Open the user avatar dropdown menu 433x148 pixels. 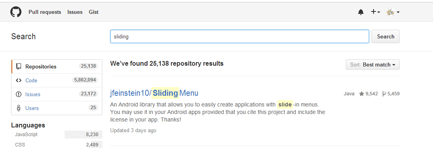(x=393, y=12)
